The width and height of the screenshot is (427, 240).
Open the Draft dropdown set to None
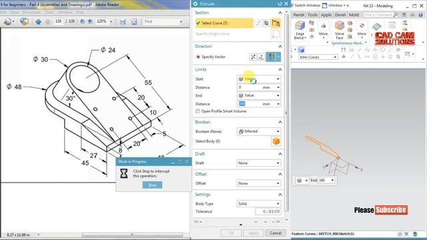click(x=259, y=163)
